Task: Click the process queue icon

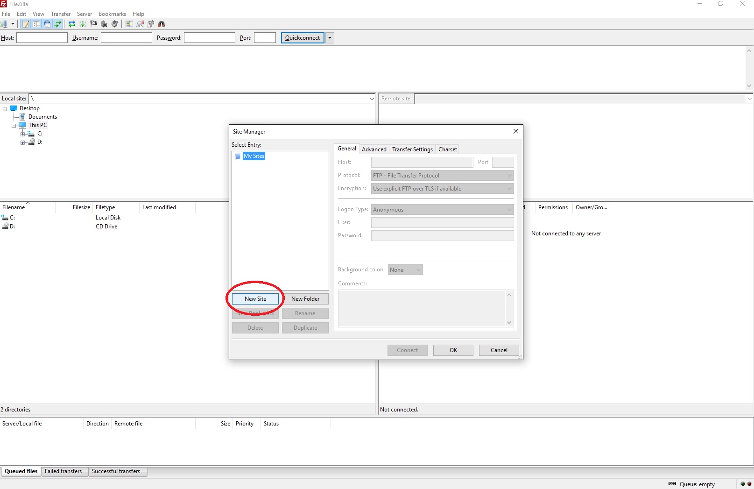Action: 83,24
